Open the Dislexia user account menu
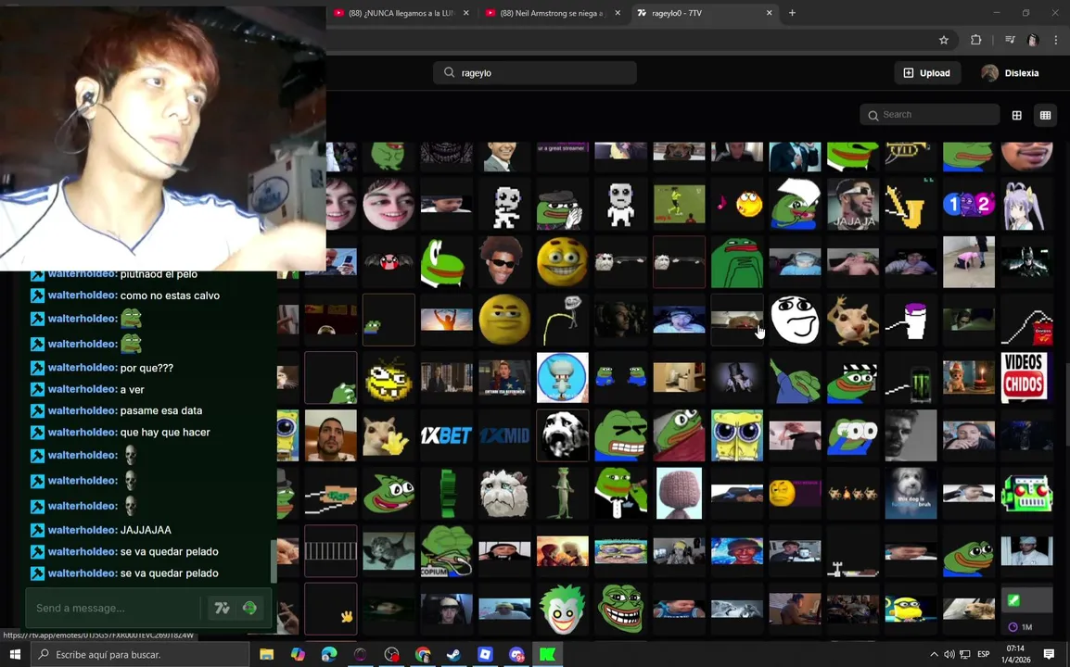The width and height of the screenshot is (1070, 667). [1011, 73]
